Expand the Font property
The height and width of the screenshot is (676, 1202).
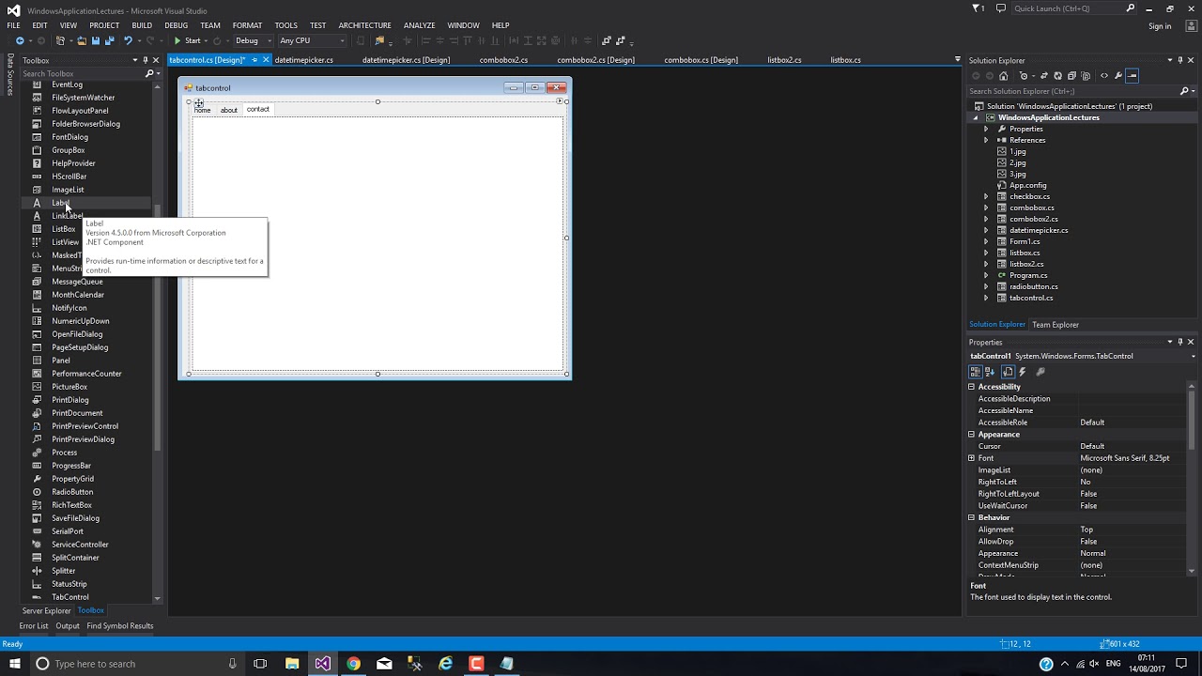971,458
